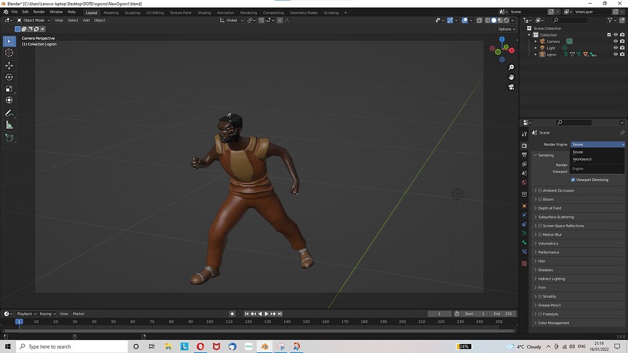Enable Screen Space Reflections checkbox
This screenshot has height=353, width=628.
[x=540, y=226]
